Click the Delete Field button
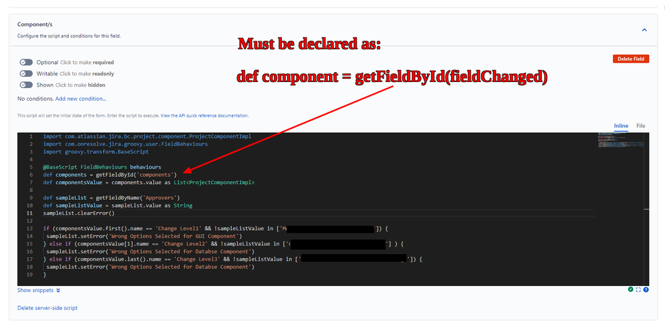665x326 pixels. 630,59
